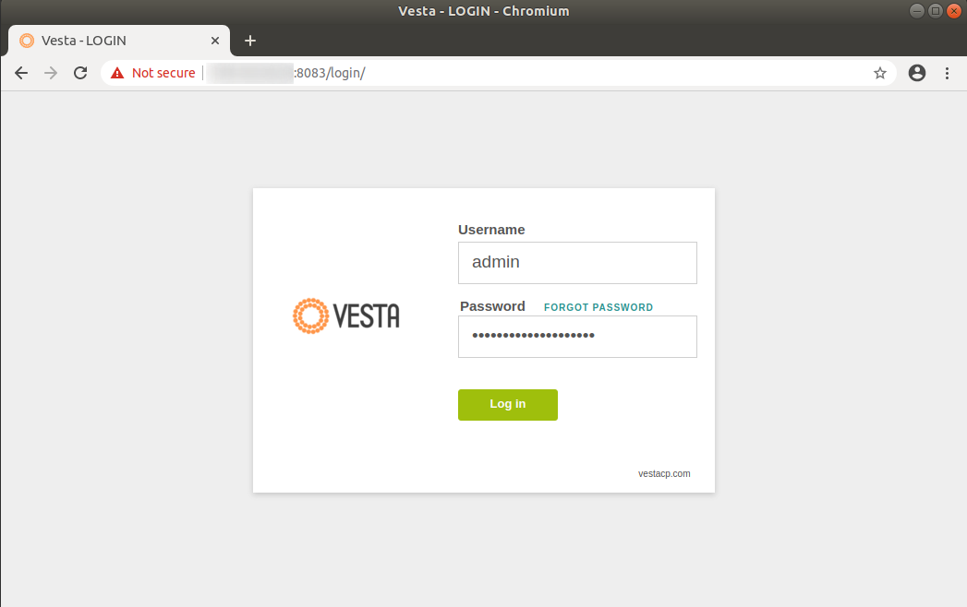Click the browser back arrow
This screenshot has height=607, width=967.
click(x=21, y=73)
